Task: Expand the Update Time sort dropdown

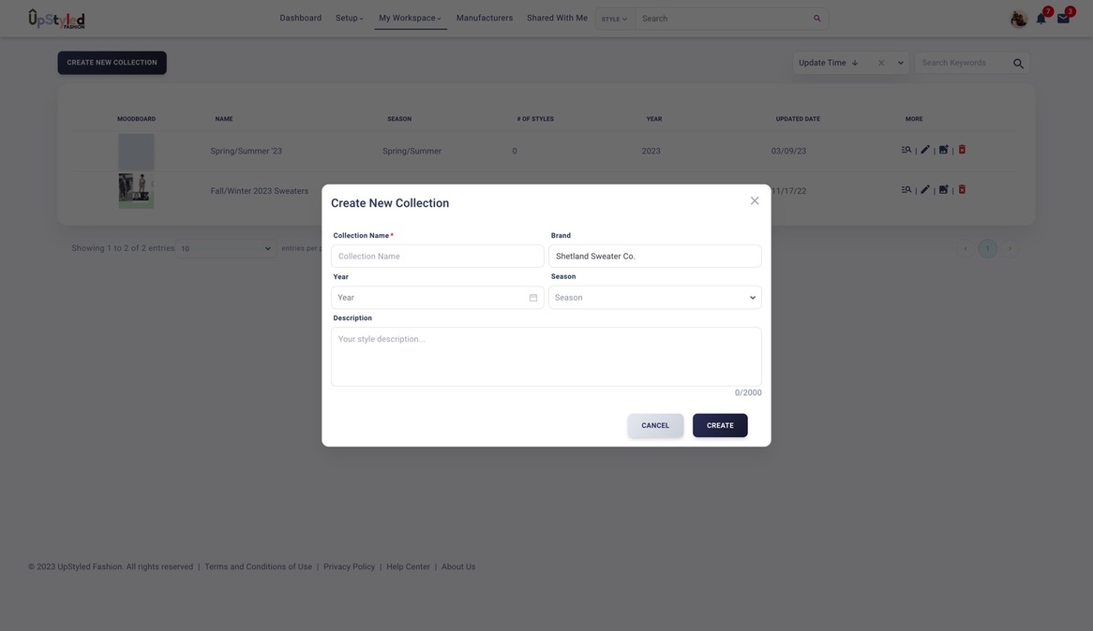Action: (901, 64)
